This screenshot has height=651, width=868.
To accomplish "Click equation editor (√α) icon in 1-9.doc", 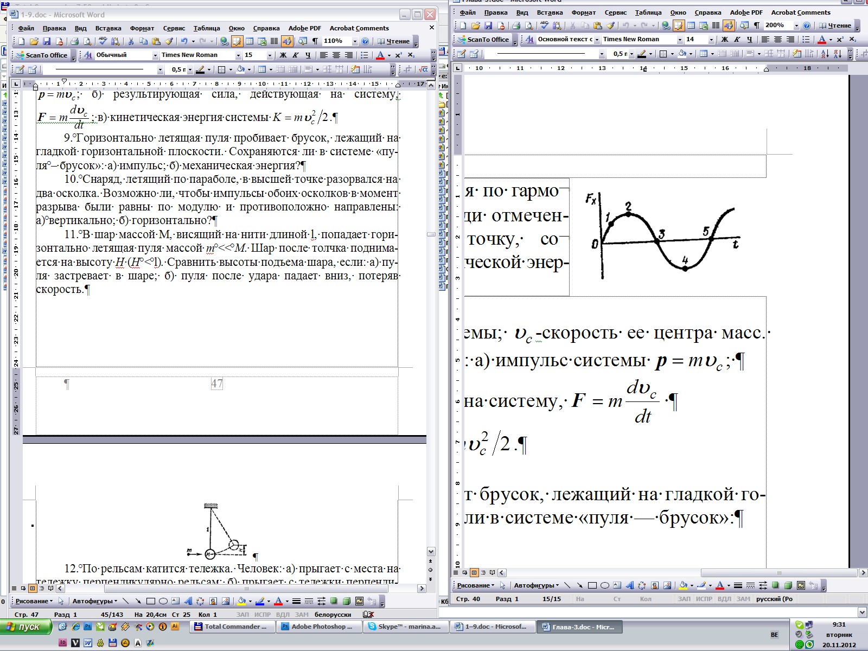I will coord(423,69).
